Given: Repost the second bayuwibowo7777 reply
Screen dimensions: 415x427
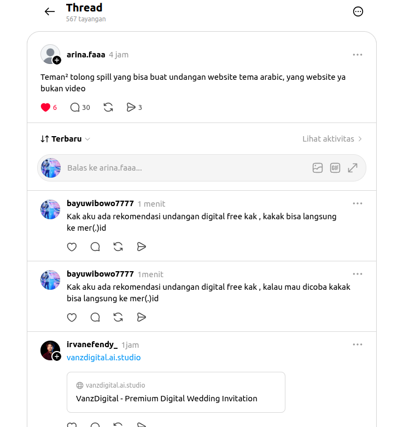Looking at the screenshot, I should 118,317.
